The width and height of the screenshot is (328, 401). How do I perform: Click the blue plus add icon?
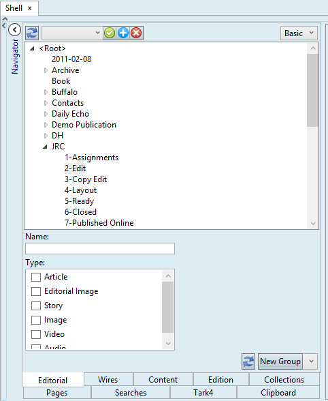point(123,33)
